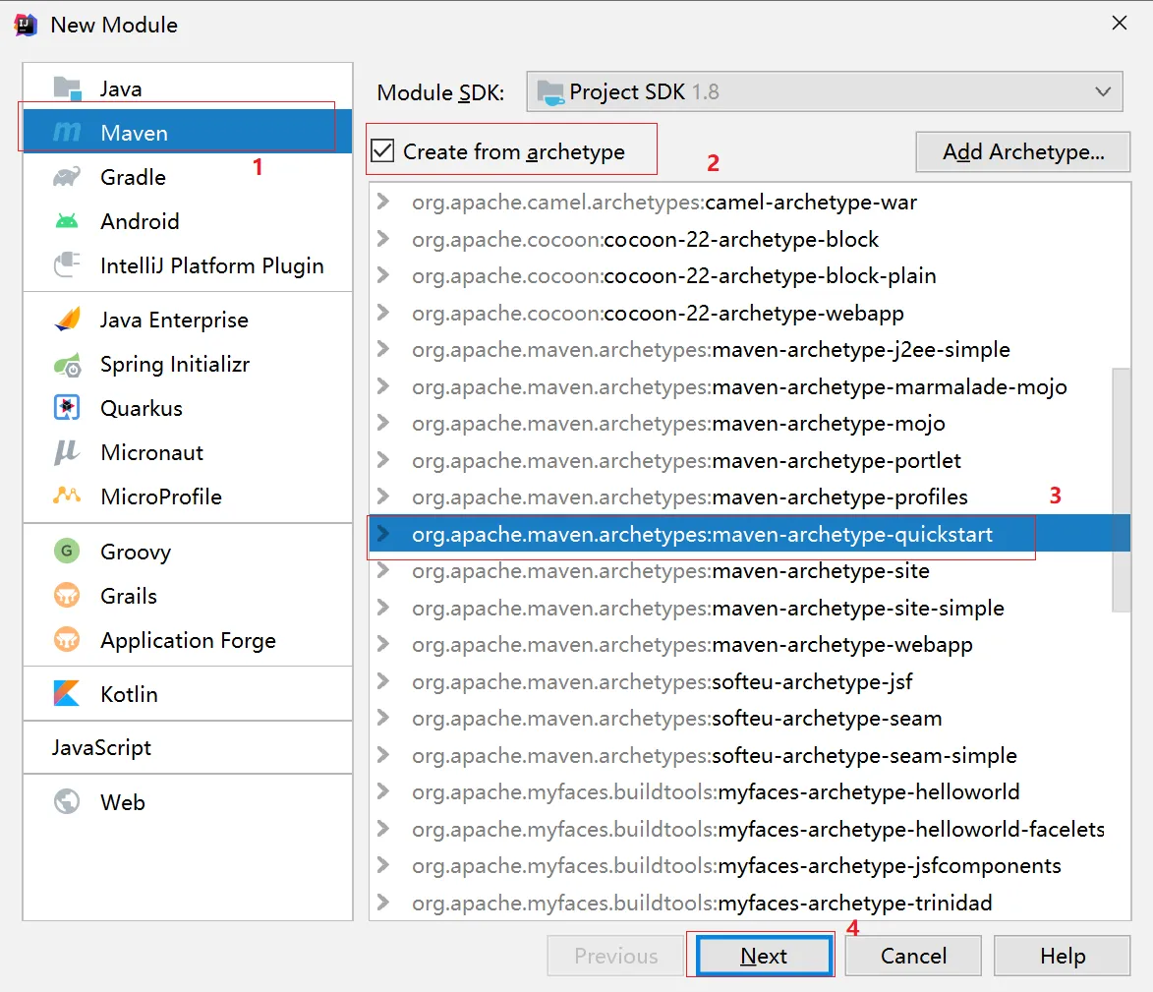Click the Android robot icon

click(x=67, y=222)
